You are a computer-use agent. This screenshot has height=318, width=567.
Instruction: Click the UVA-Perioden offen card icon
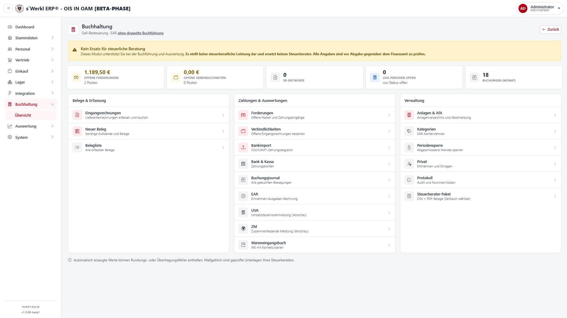[375, 77]
